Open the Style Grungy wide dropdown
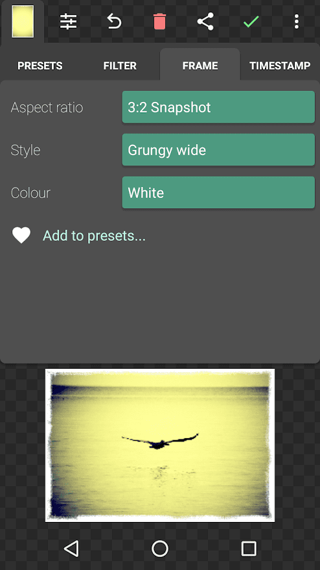This screenshot has height=570, width=320. [218, 150]
